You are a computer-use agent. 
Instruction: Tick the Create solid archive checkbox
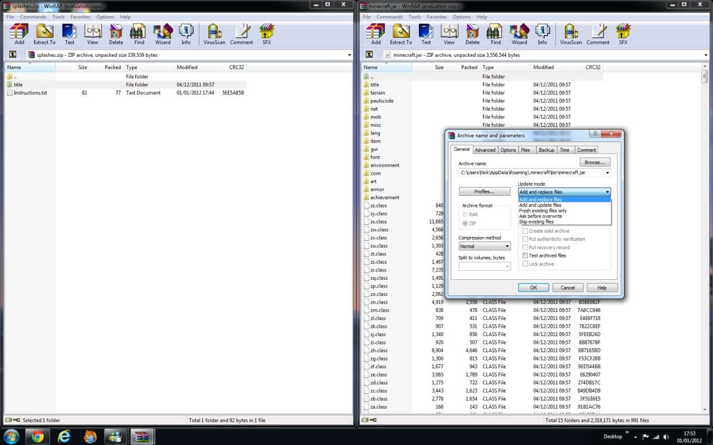pyautogui.click(x=525, y=231)
